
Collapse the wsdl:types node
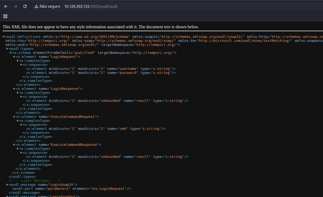coord(7,49)
